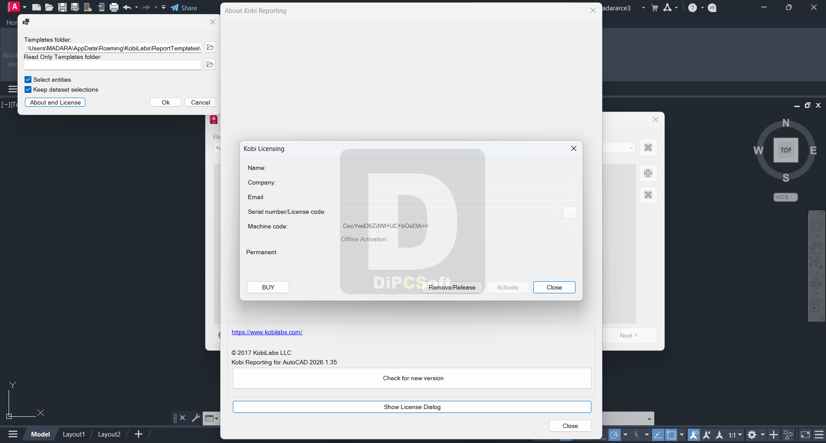Click the BUY button in Kobi Licensing
This screenshot has width=826, height=443.
tap(268, 287)
